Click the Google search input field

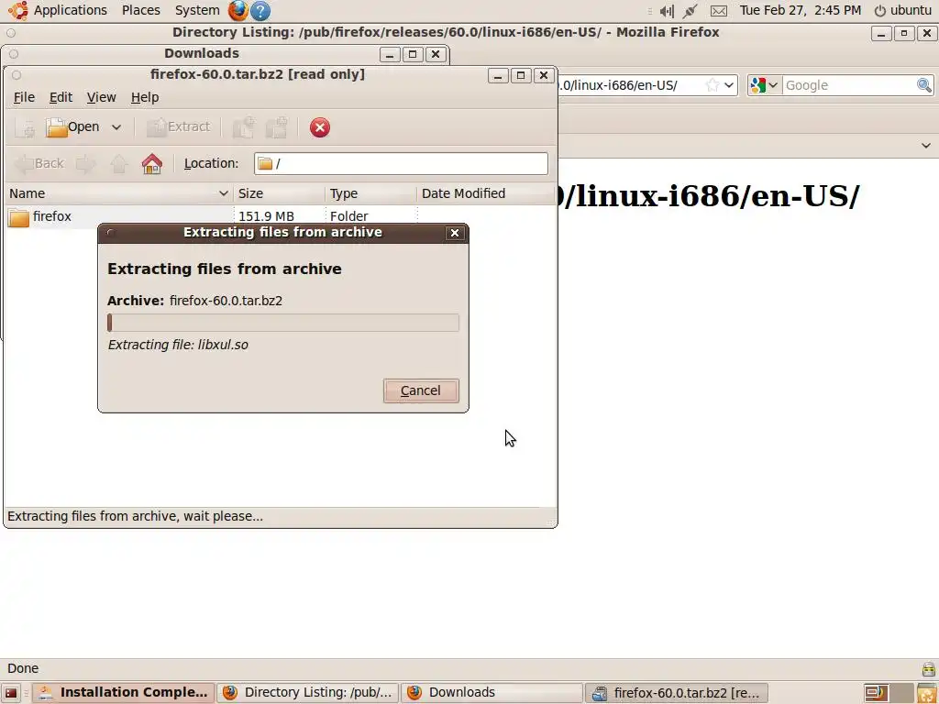(x=849, y=85)
